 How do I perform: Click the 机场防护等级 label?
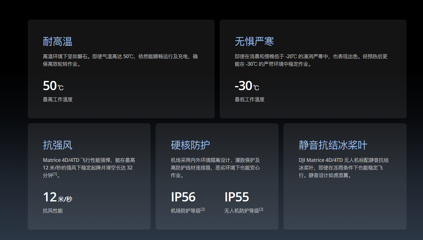tap(186, 211)
